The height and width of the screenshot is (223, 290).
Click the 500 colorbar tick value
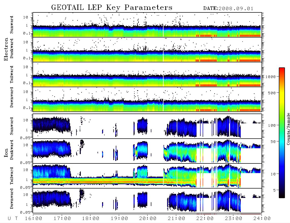tap(272, 93)
